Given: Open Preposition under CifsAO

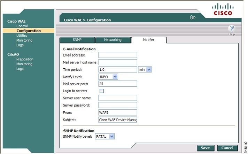Looking at the screenshot, I should (25, 59).
